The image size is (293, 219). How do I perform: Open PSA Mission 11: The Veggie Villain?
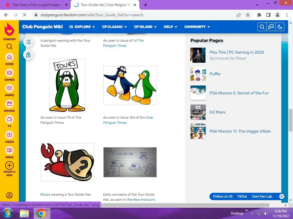click(x=240, y=131)
